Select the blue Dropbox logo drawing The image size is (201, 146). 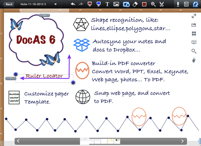click(81, 45)
